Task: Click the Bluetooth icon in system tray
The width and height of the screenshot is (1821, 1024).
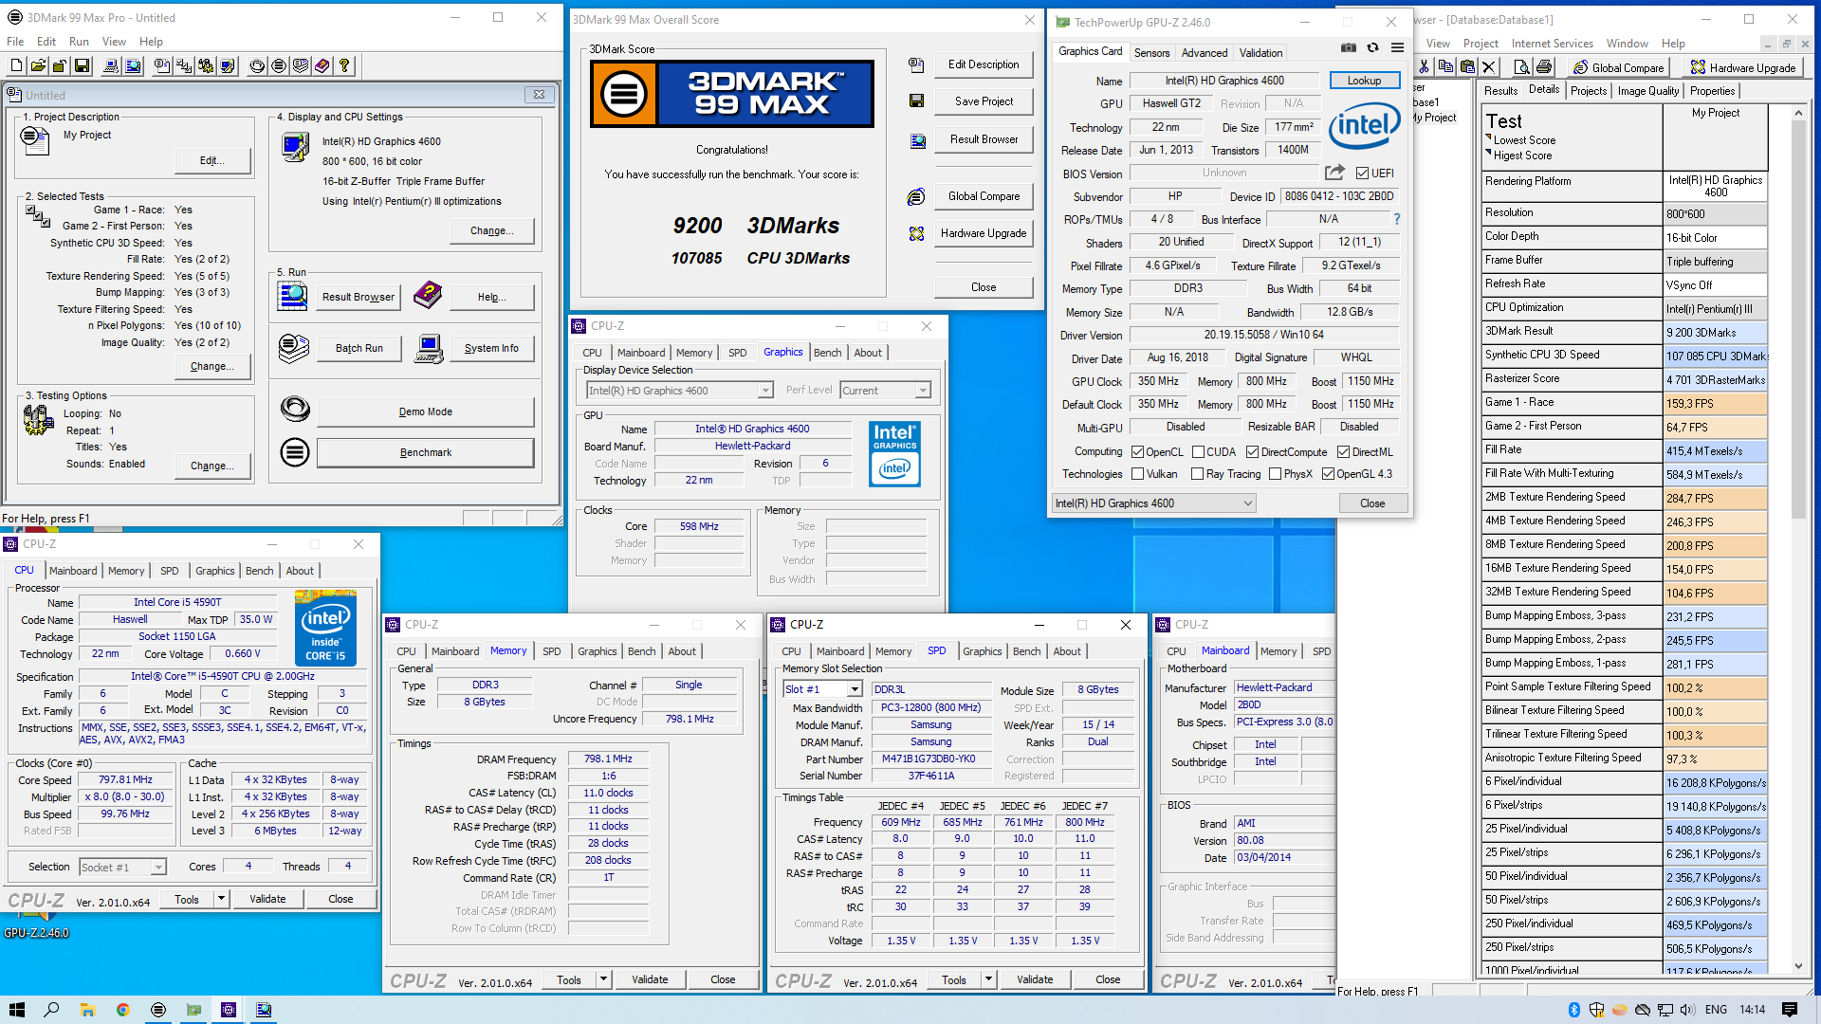Action: (1573, 1010)
